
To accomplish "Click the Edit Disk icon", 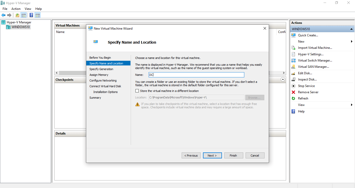I will [294, 73].
